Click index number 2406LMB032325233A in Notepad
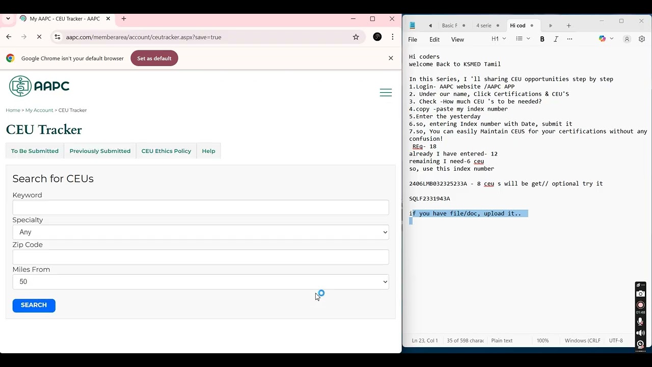 click(x=438, y=183)
